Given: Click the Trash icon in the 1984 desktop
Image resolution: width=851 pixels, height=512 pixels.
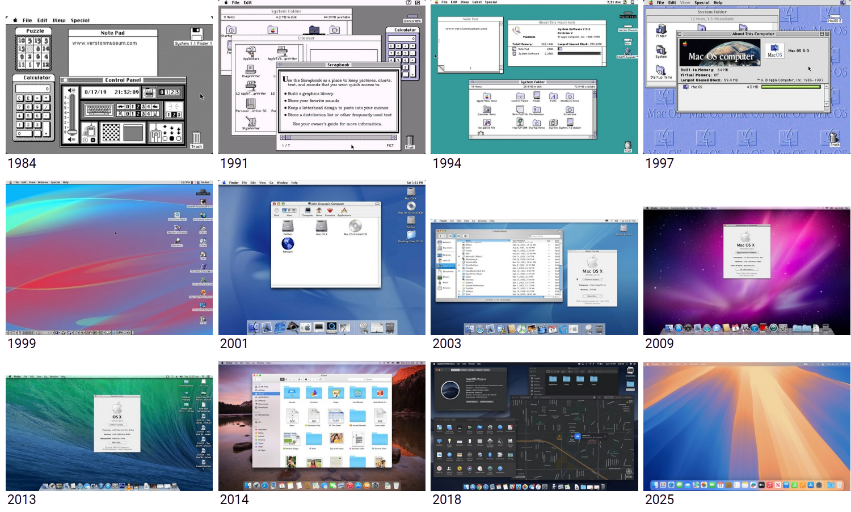Looking at the screenshot, I should coord(196,138).
